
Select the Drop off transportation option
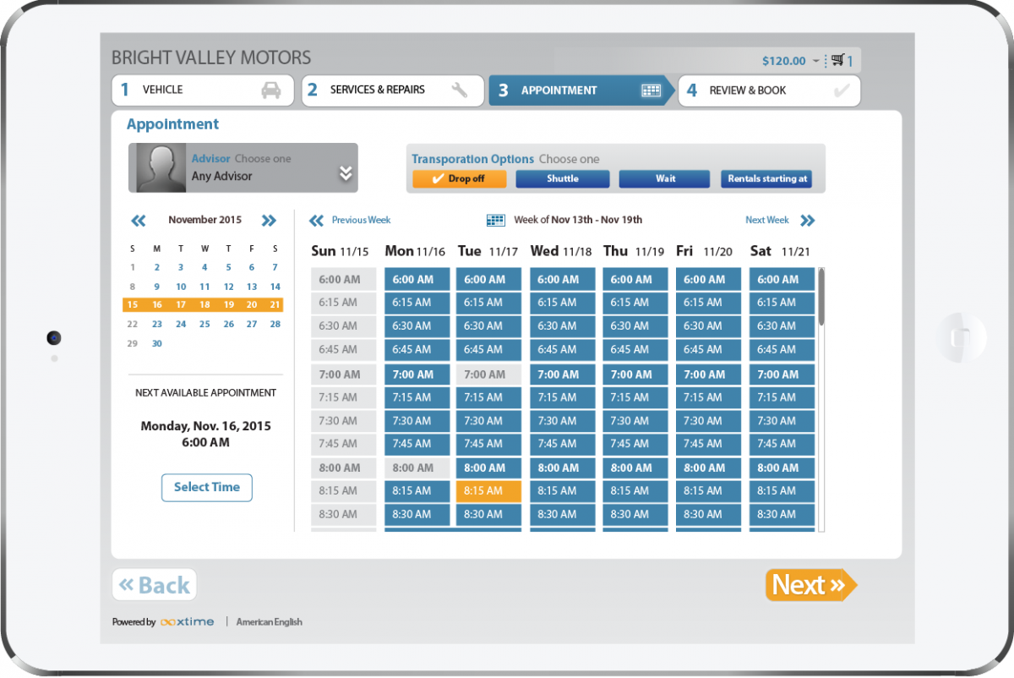460,179
